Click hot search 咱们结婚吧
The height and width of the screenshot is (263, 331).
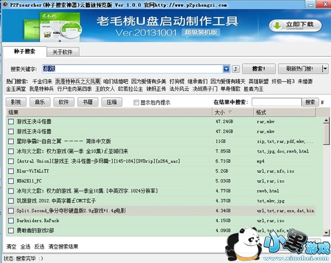tap(116, 82)
